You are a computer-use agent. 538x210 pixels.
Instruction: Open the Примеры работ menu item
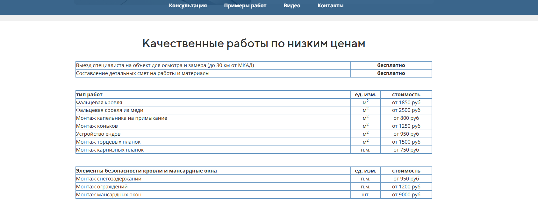245,5
